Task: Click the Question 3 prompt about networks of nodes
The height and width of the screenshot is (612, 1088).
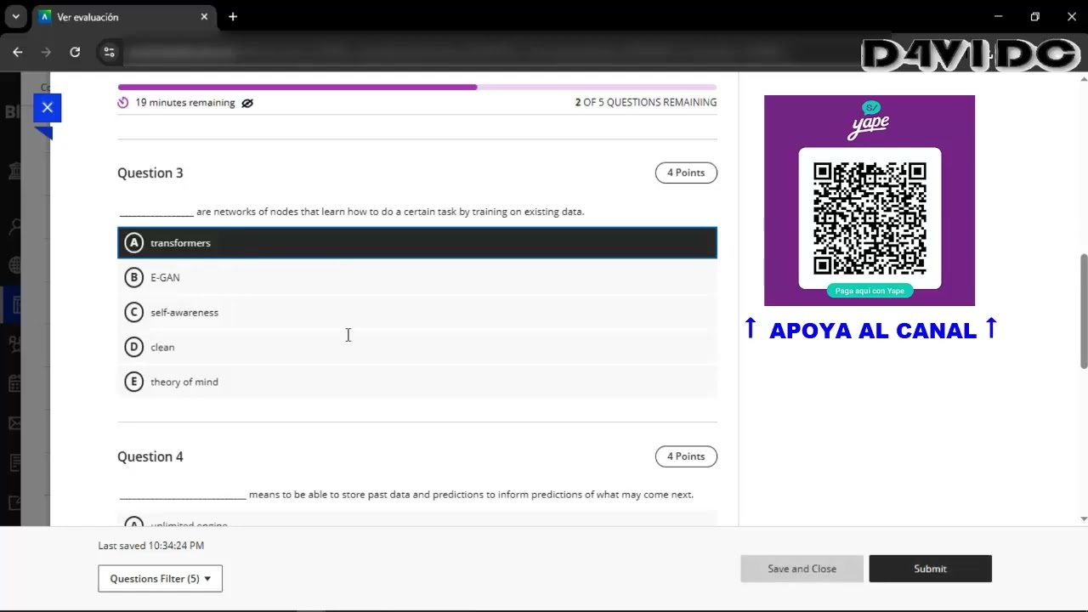Action: coord(352,212)
